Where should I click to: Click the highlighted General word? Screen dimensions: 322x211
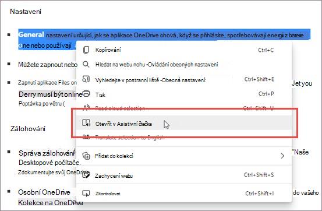point(31,34)
